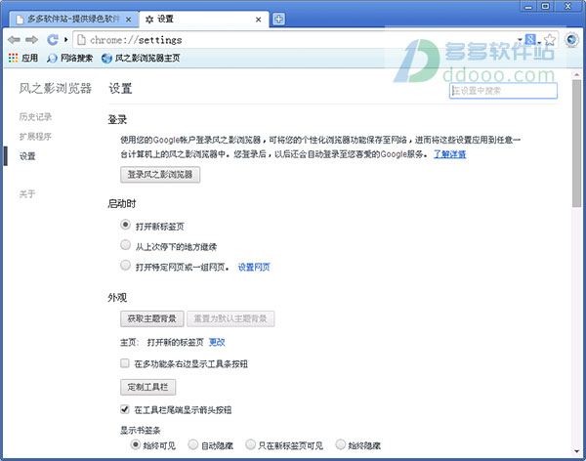Select bookmark bar 始终隐藏 radio

coord(341,444)
